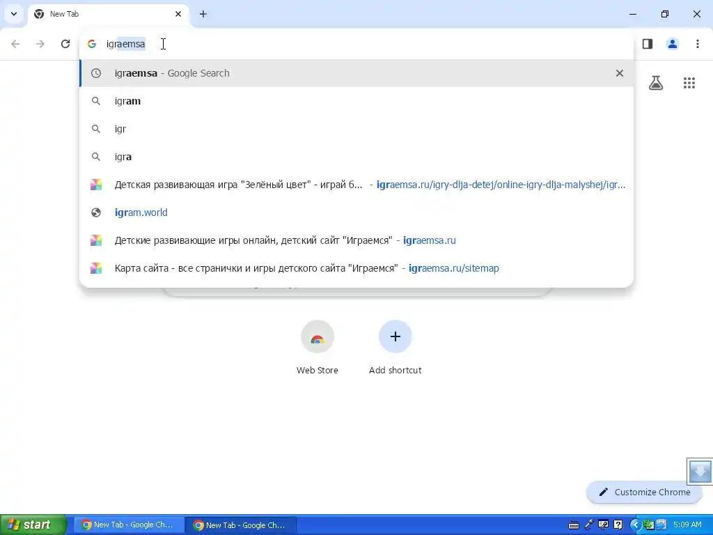This screenshot has width=713, height=535.
Task: Open the igram.world suggestion
Action: (356, 212)
